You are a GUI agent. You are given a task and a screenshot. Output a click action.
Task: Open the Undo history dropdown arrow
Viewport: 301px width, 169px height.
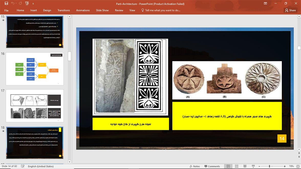16,4
